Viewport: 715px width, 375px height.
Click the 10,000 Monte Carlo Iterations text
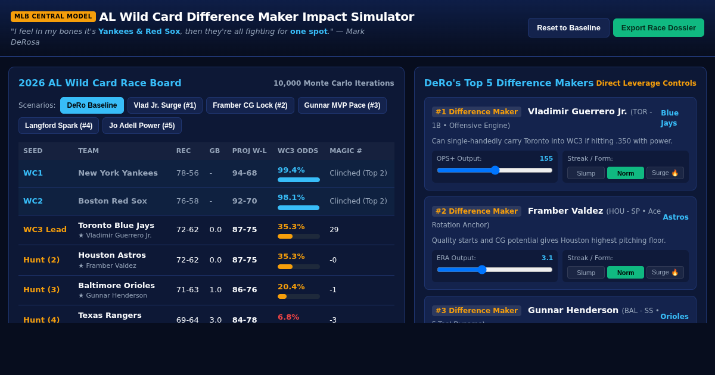click(x=334, y=83)
